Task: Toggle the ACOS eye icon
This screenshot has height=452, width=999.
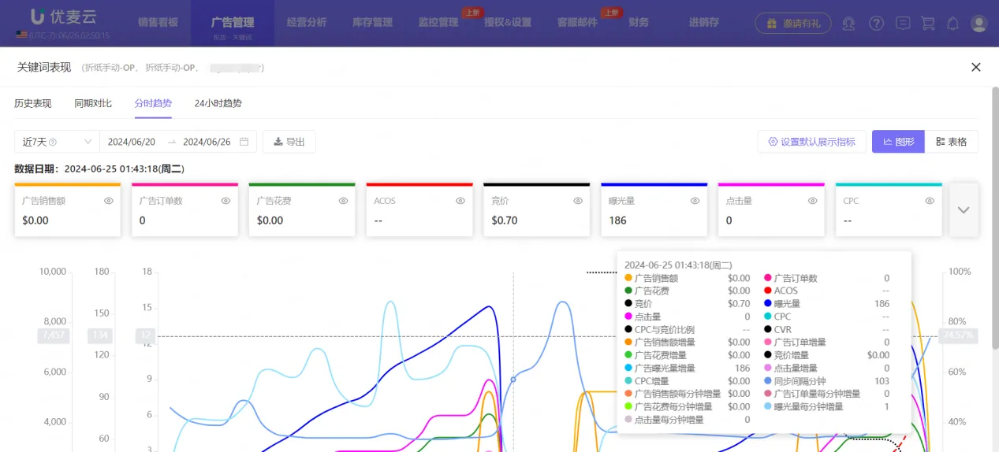Action: [x=460, y=201]
